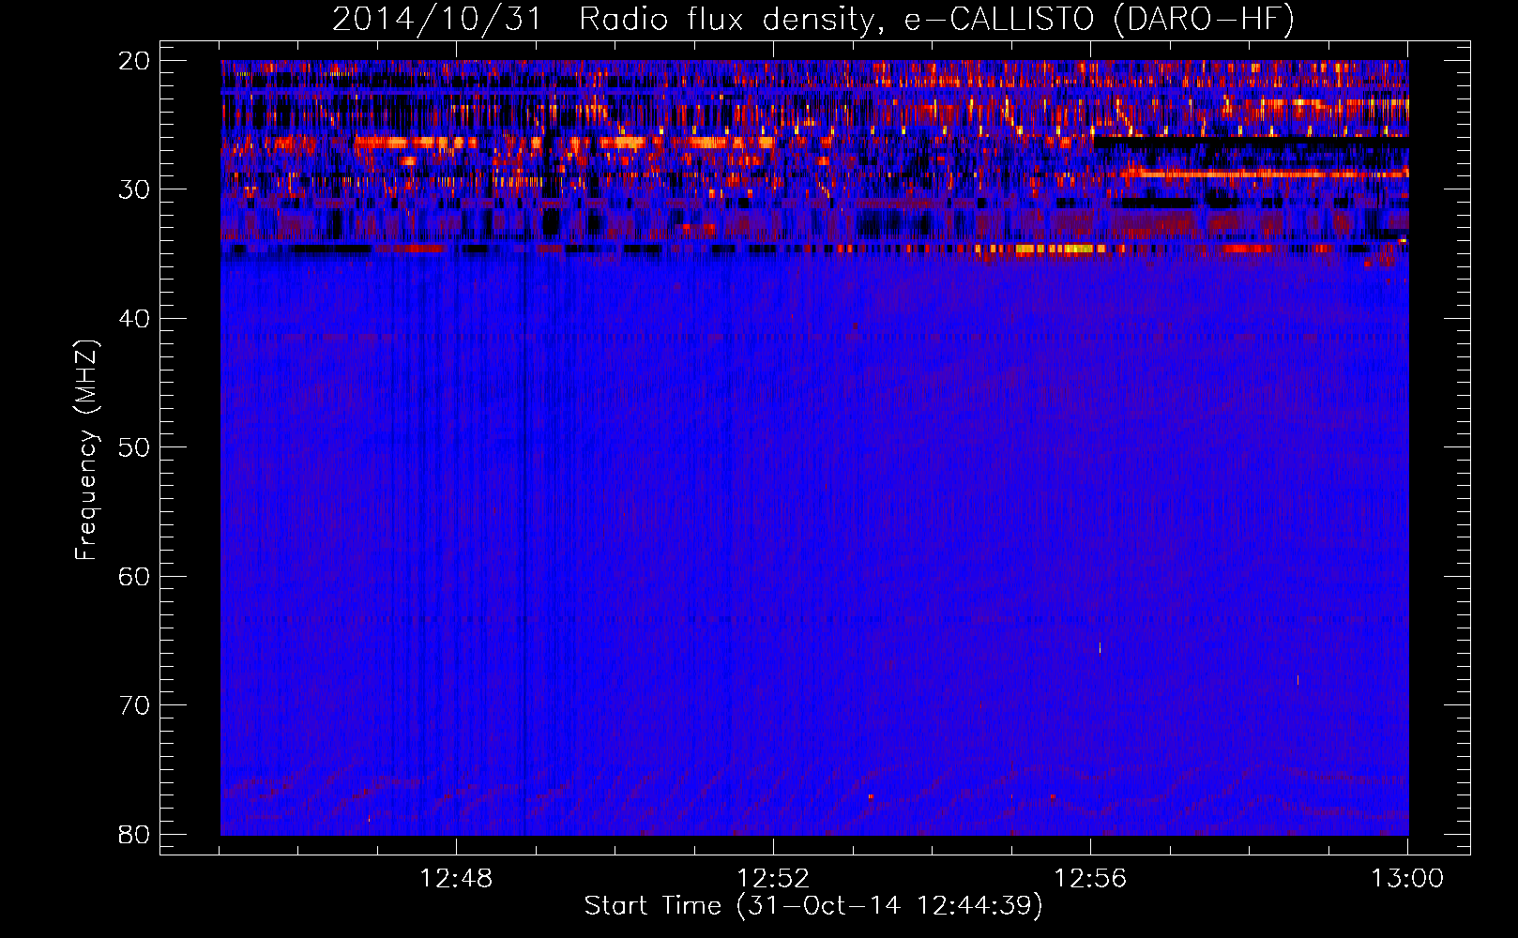Click the 50 MHz frequency tick label

134,447
